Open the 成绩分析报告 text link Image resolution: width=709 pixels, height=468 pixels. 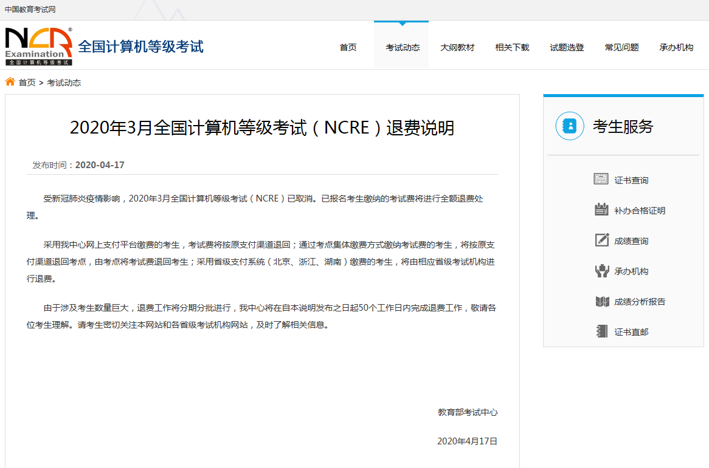coord(640,302)
